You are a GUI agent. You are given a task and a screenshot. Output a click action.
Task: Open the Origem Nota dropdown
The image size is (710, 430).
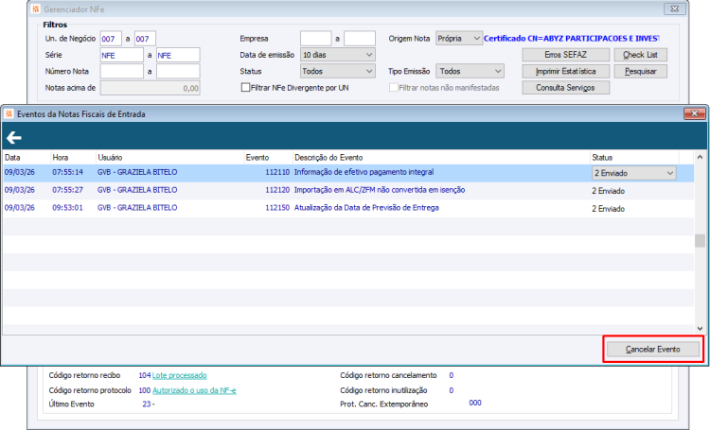[x=459, y=39]
